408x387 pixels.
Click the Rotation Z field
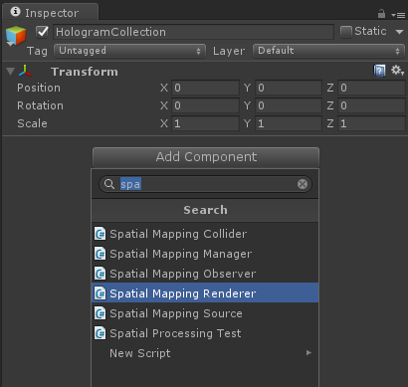371,105
